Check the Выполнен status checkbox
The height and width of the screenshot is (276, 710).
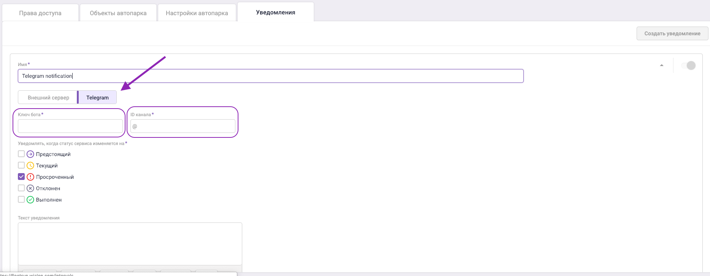click(21, 199)
